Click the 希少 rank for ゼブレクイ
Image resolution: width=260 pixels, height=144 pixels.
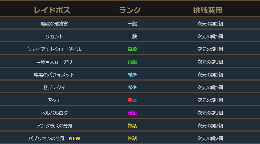[x=132, y=87]
